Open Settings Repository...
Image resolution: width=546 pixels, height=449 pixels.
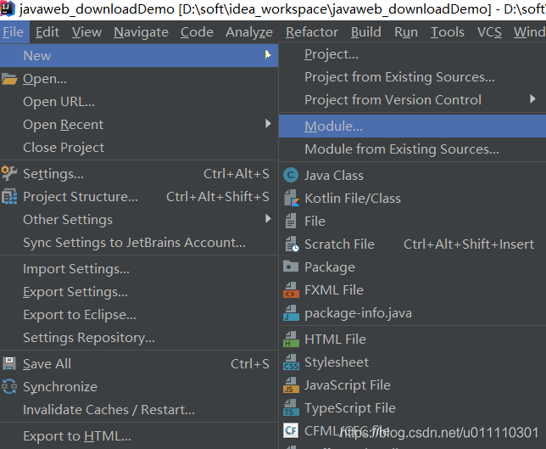pyautogui.click(x=139, y=338)
